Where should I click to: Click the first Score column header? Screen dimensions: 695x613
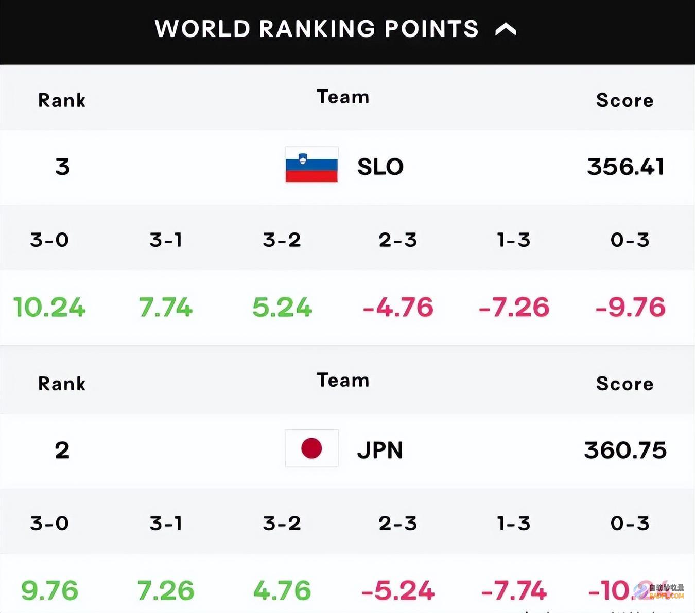coord(625,100)
